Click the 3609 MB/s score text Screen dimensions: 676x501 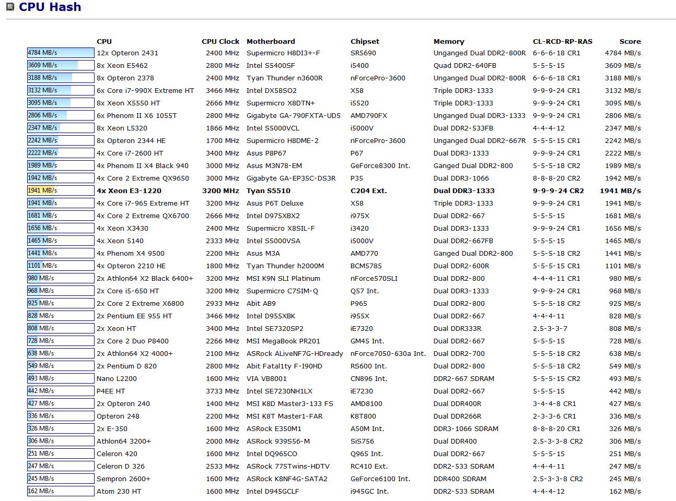click(623, 65)
